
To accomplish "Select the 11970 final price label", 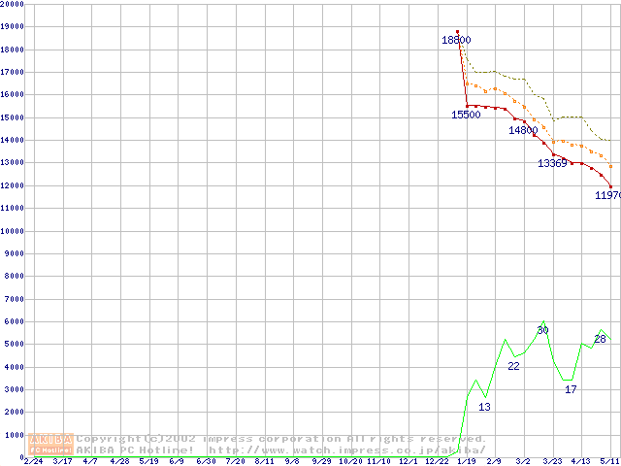I will pos(607,195).
